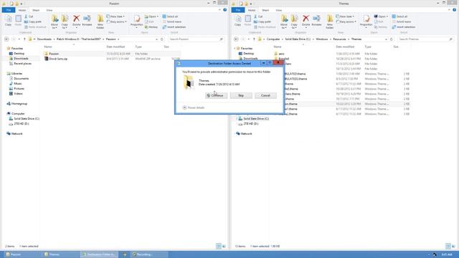Select Recent places in Passion window sidebar
The width and height of the screenshot is (459, 258).
(x=22, y=64)
